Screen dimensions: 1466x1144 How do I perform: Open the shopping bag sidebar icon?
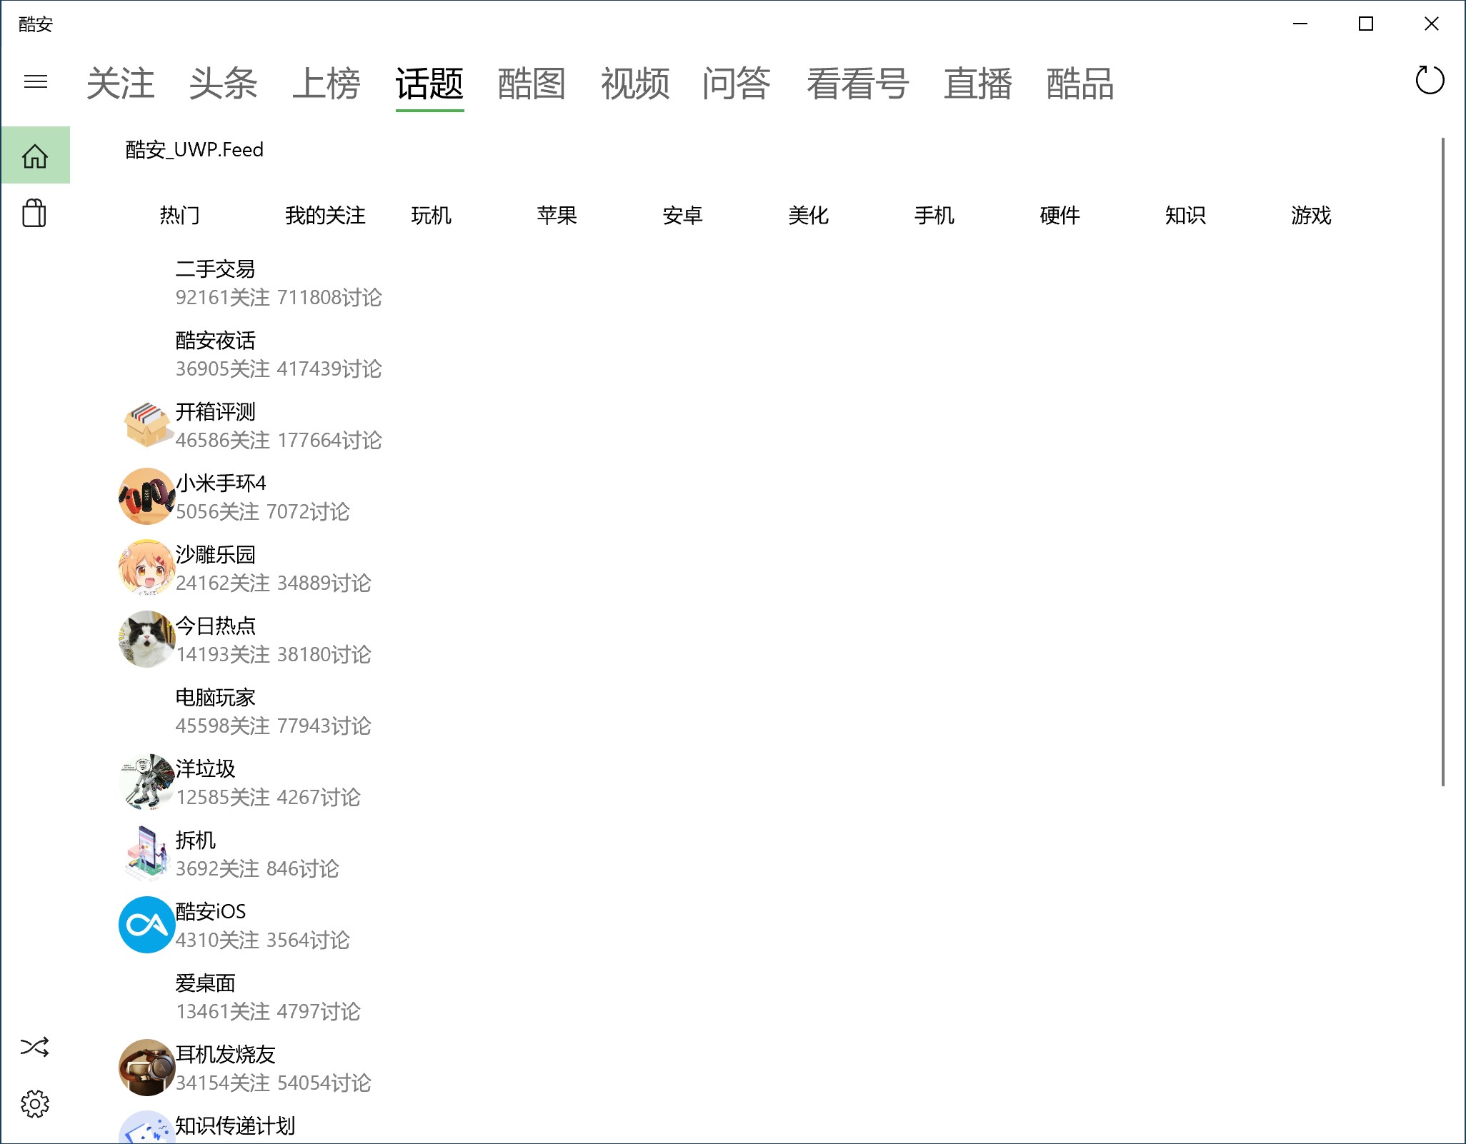(x=34, y=213)
